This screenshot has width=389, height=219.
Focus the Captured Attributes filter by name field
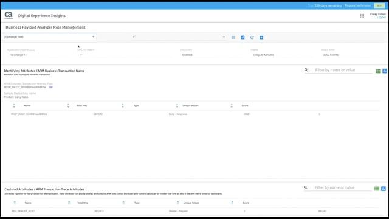tap(343, 187)
